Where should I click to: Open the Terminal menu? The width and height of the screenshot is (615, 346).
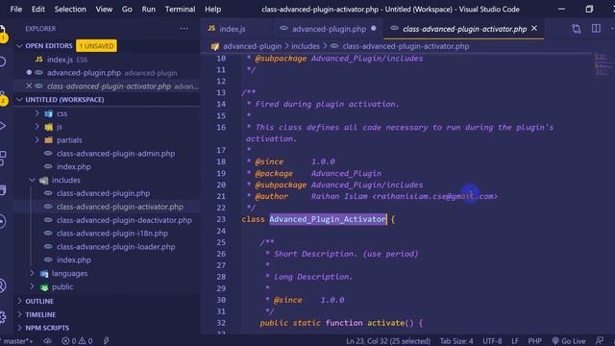pos(180,9)
